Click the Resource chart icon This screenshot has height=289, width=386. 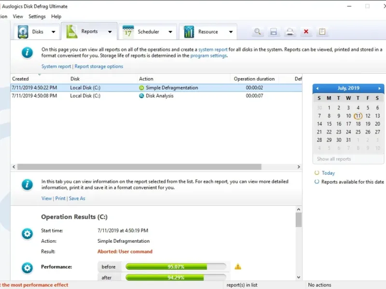tap(189, 32)
